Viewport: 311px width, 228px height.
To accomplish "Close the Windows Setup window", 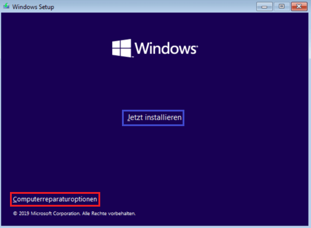I will click(299, 6).
